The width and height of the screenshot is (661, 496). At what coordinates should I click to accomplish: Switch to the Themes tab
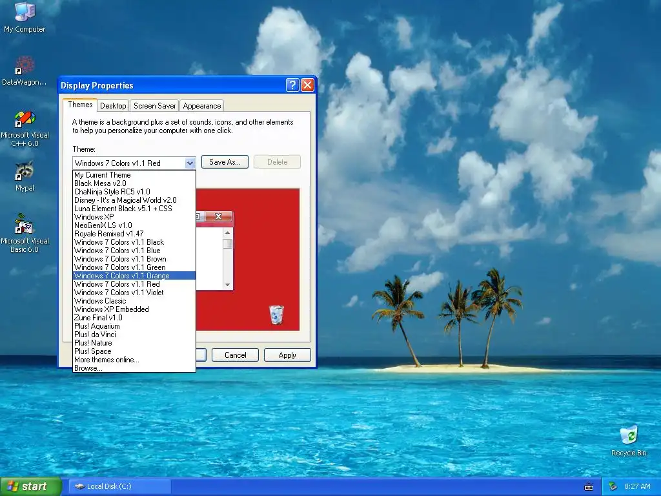[80, 105]
